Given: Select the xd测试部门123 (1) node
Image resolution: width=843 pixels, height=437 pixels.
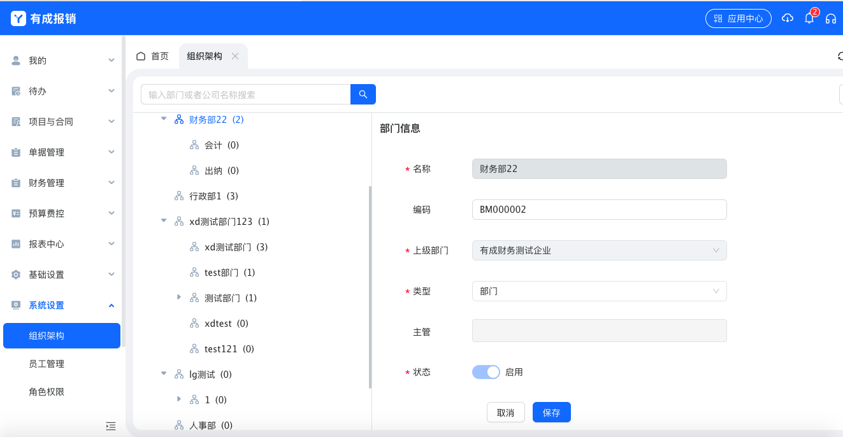Looking at the screenshot, I should point(229,222).
